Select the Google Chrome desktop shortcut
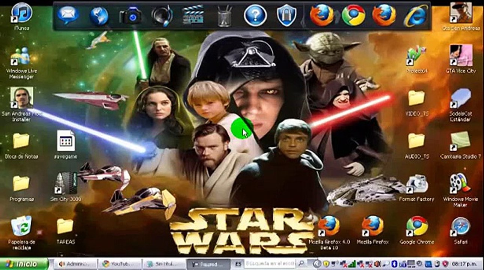Viewport: 484px width, 270px height. pyautogui.click(x=417, y=230)
